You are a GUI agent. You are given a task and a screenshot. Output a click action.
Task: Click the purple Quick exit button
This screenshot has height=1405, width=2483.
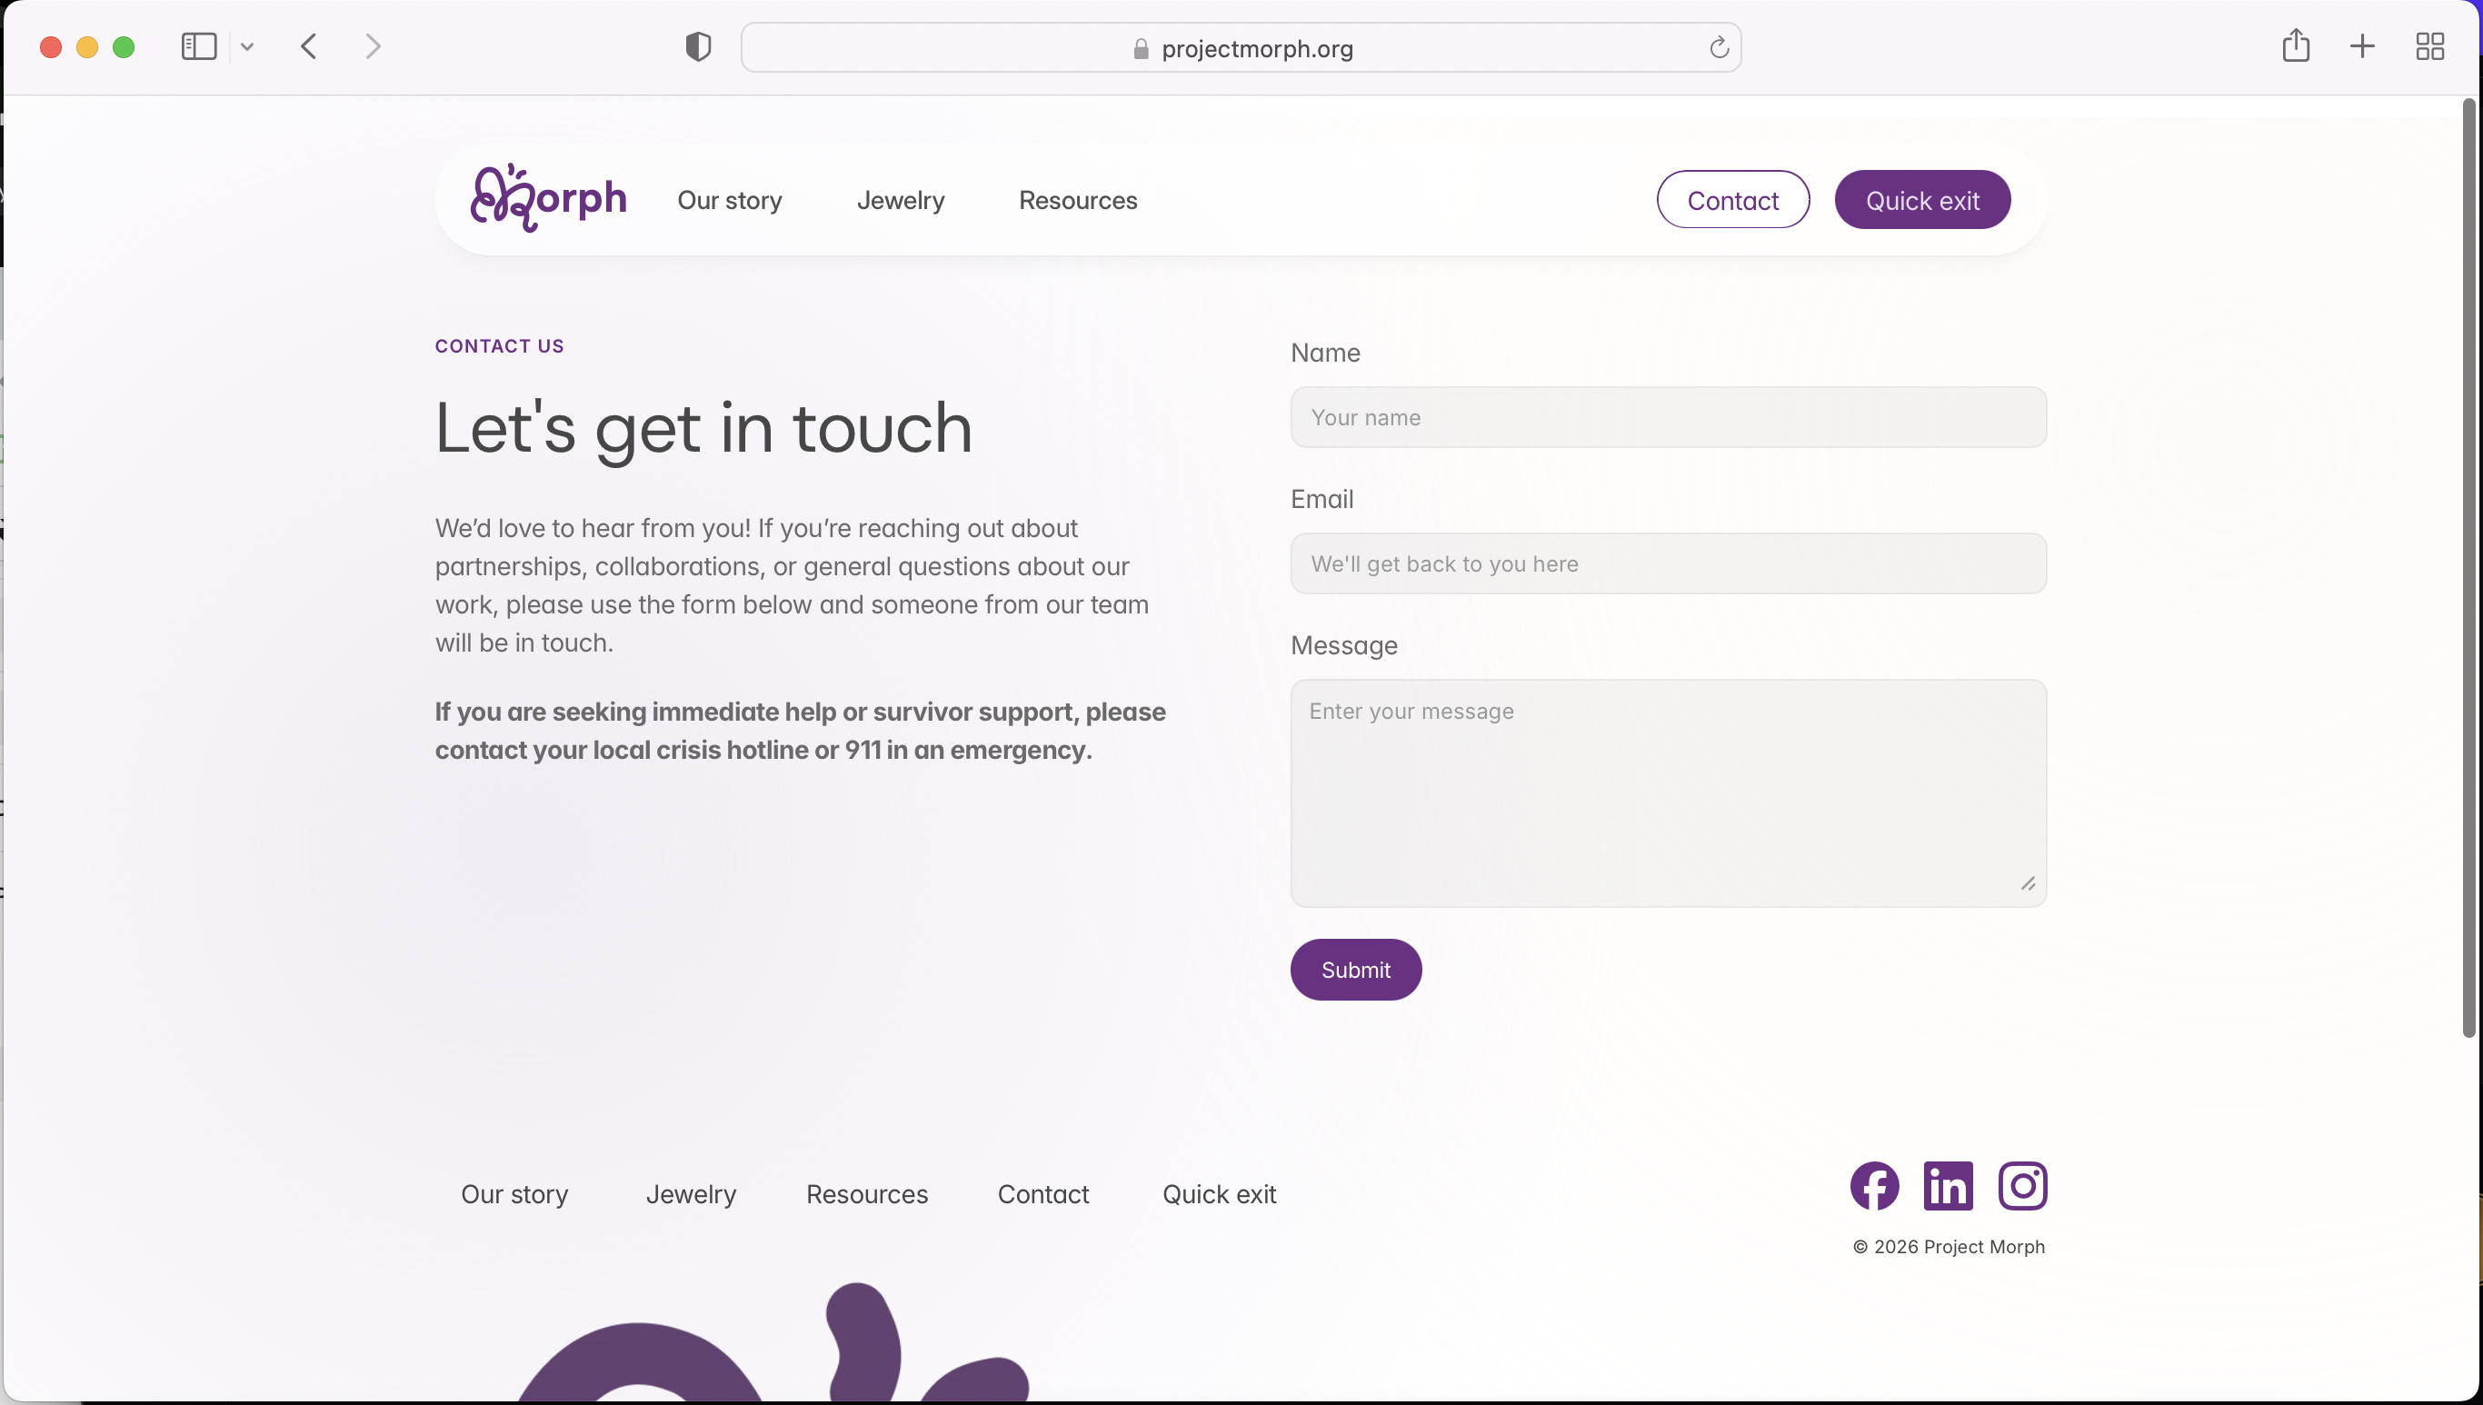pos(1922,200)
